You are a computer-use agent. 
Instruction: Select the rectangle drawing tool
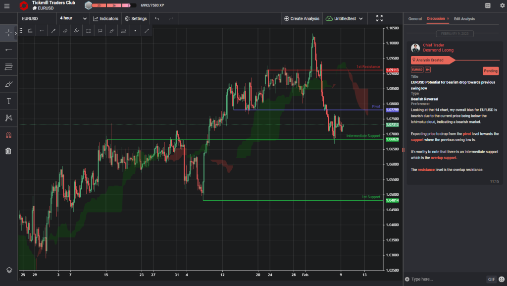tap(89, 30)
